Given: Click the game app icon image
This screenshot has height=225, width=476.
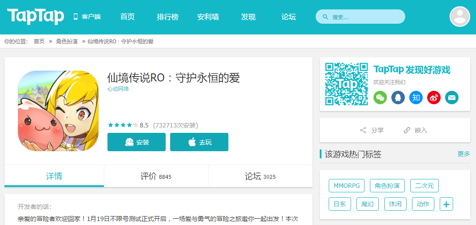Looking at the screenshot, I should (58, 110).
